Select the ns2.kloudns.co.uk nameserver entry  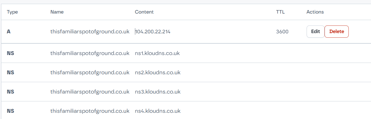pos(158,73)
